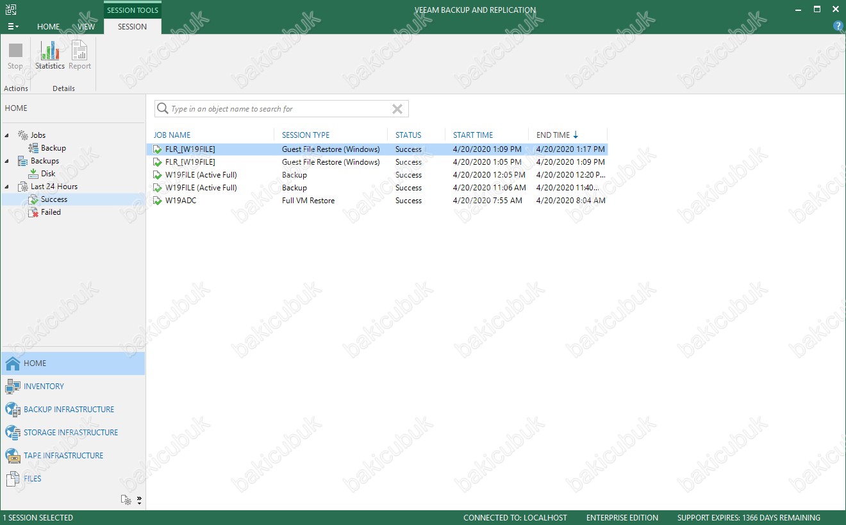The height and width of the screenshot is (525, 846).
Task: Close the Veeam Backup and Replication window
Action: click(835, 10)
